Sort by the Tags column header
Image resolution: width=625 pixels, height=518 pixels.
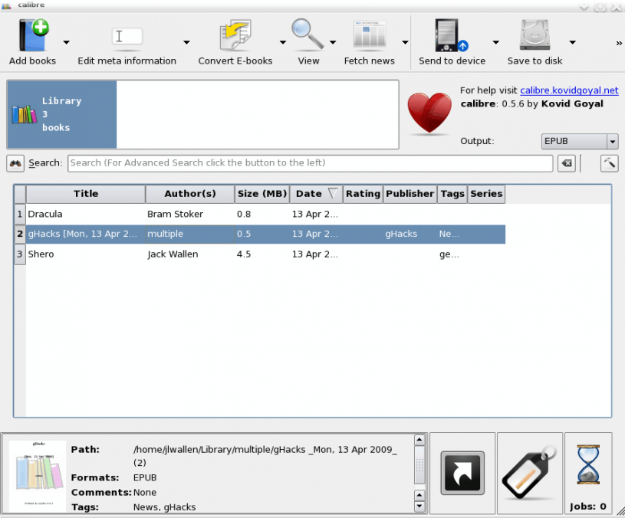452,194
